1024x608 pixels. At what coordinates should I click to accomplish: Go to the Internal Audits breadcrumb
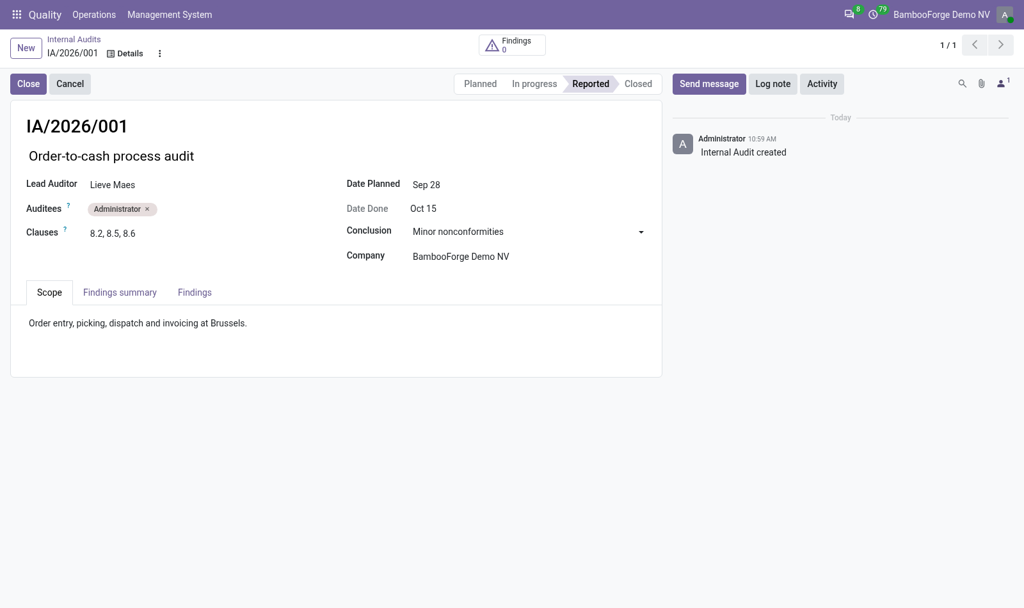pos(74,40)
